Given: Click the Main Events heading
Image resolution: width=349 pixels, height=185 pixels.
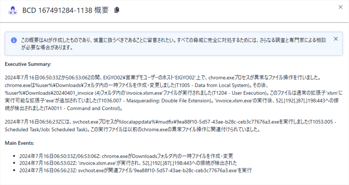Looking at the screenshot, I should [x=20, y=142].
